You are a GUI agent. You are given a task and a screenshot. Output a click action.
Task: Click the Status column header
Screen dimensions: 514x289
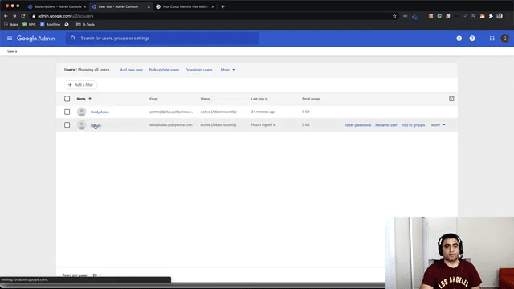(x=205, y=99)
